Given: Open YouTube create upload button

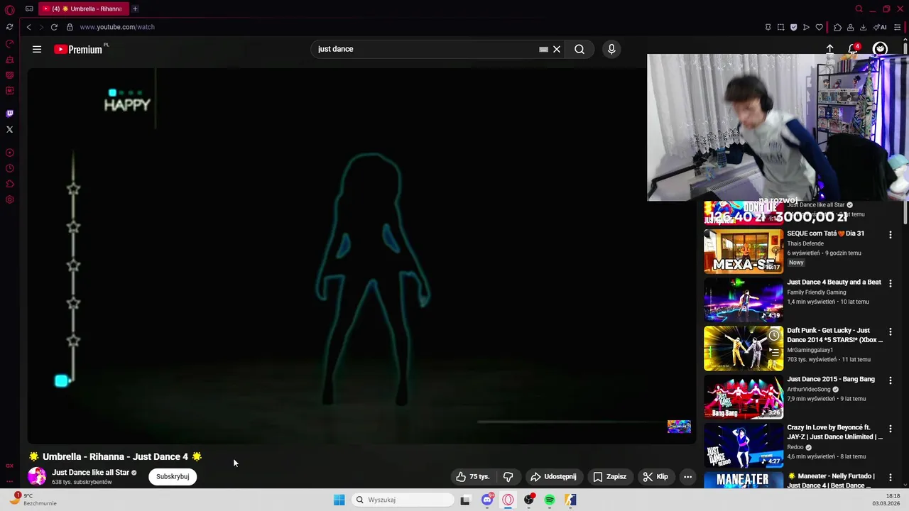Looking at the screenshot, I should pos(829,48).
